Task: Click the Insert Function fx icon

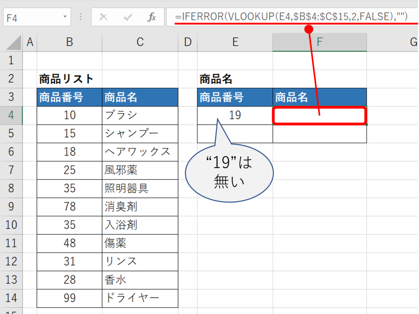Action: pos(152,17)
